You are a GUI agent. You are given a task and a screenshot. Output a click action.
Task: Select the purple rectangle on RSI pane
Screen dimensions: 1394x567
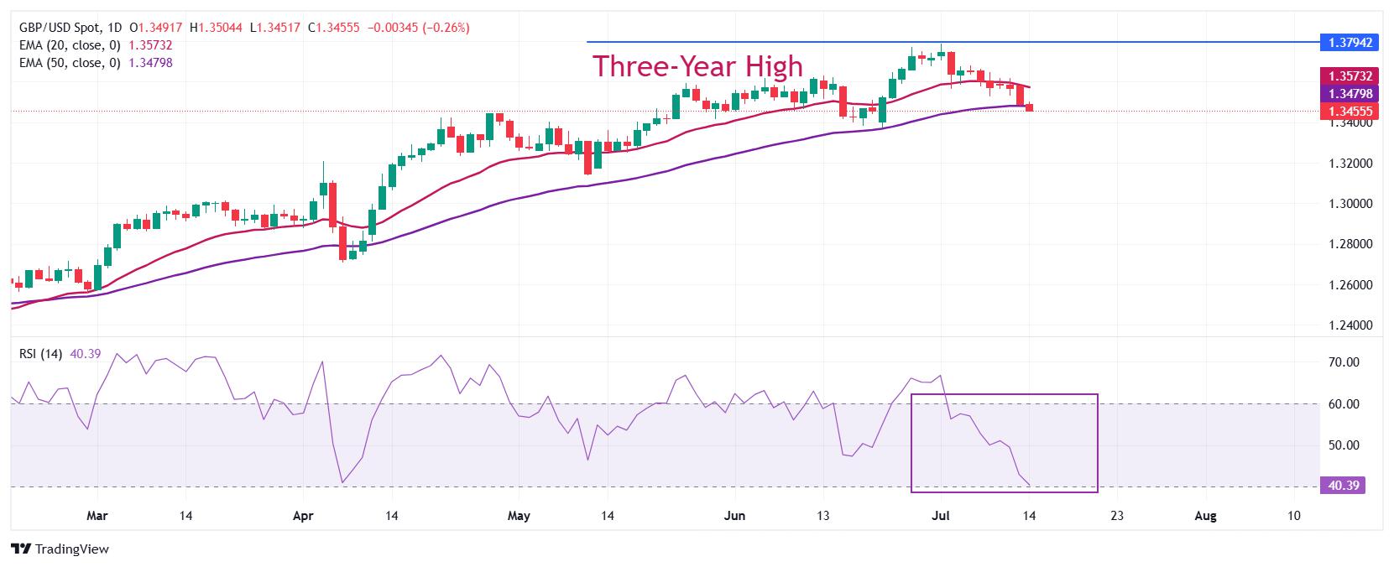(1005, 443)
